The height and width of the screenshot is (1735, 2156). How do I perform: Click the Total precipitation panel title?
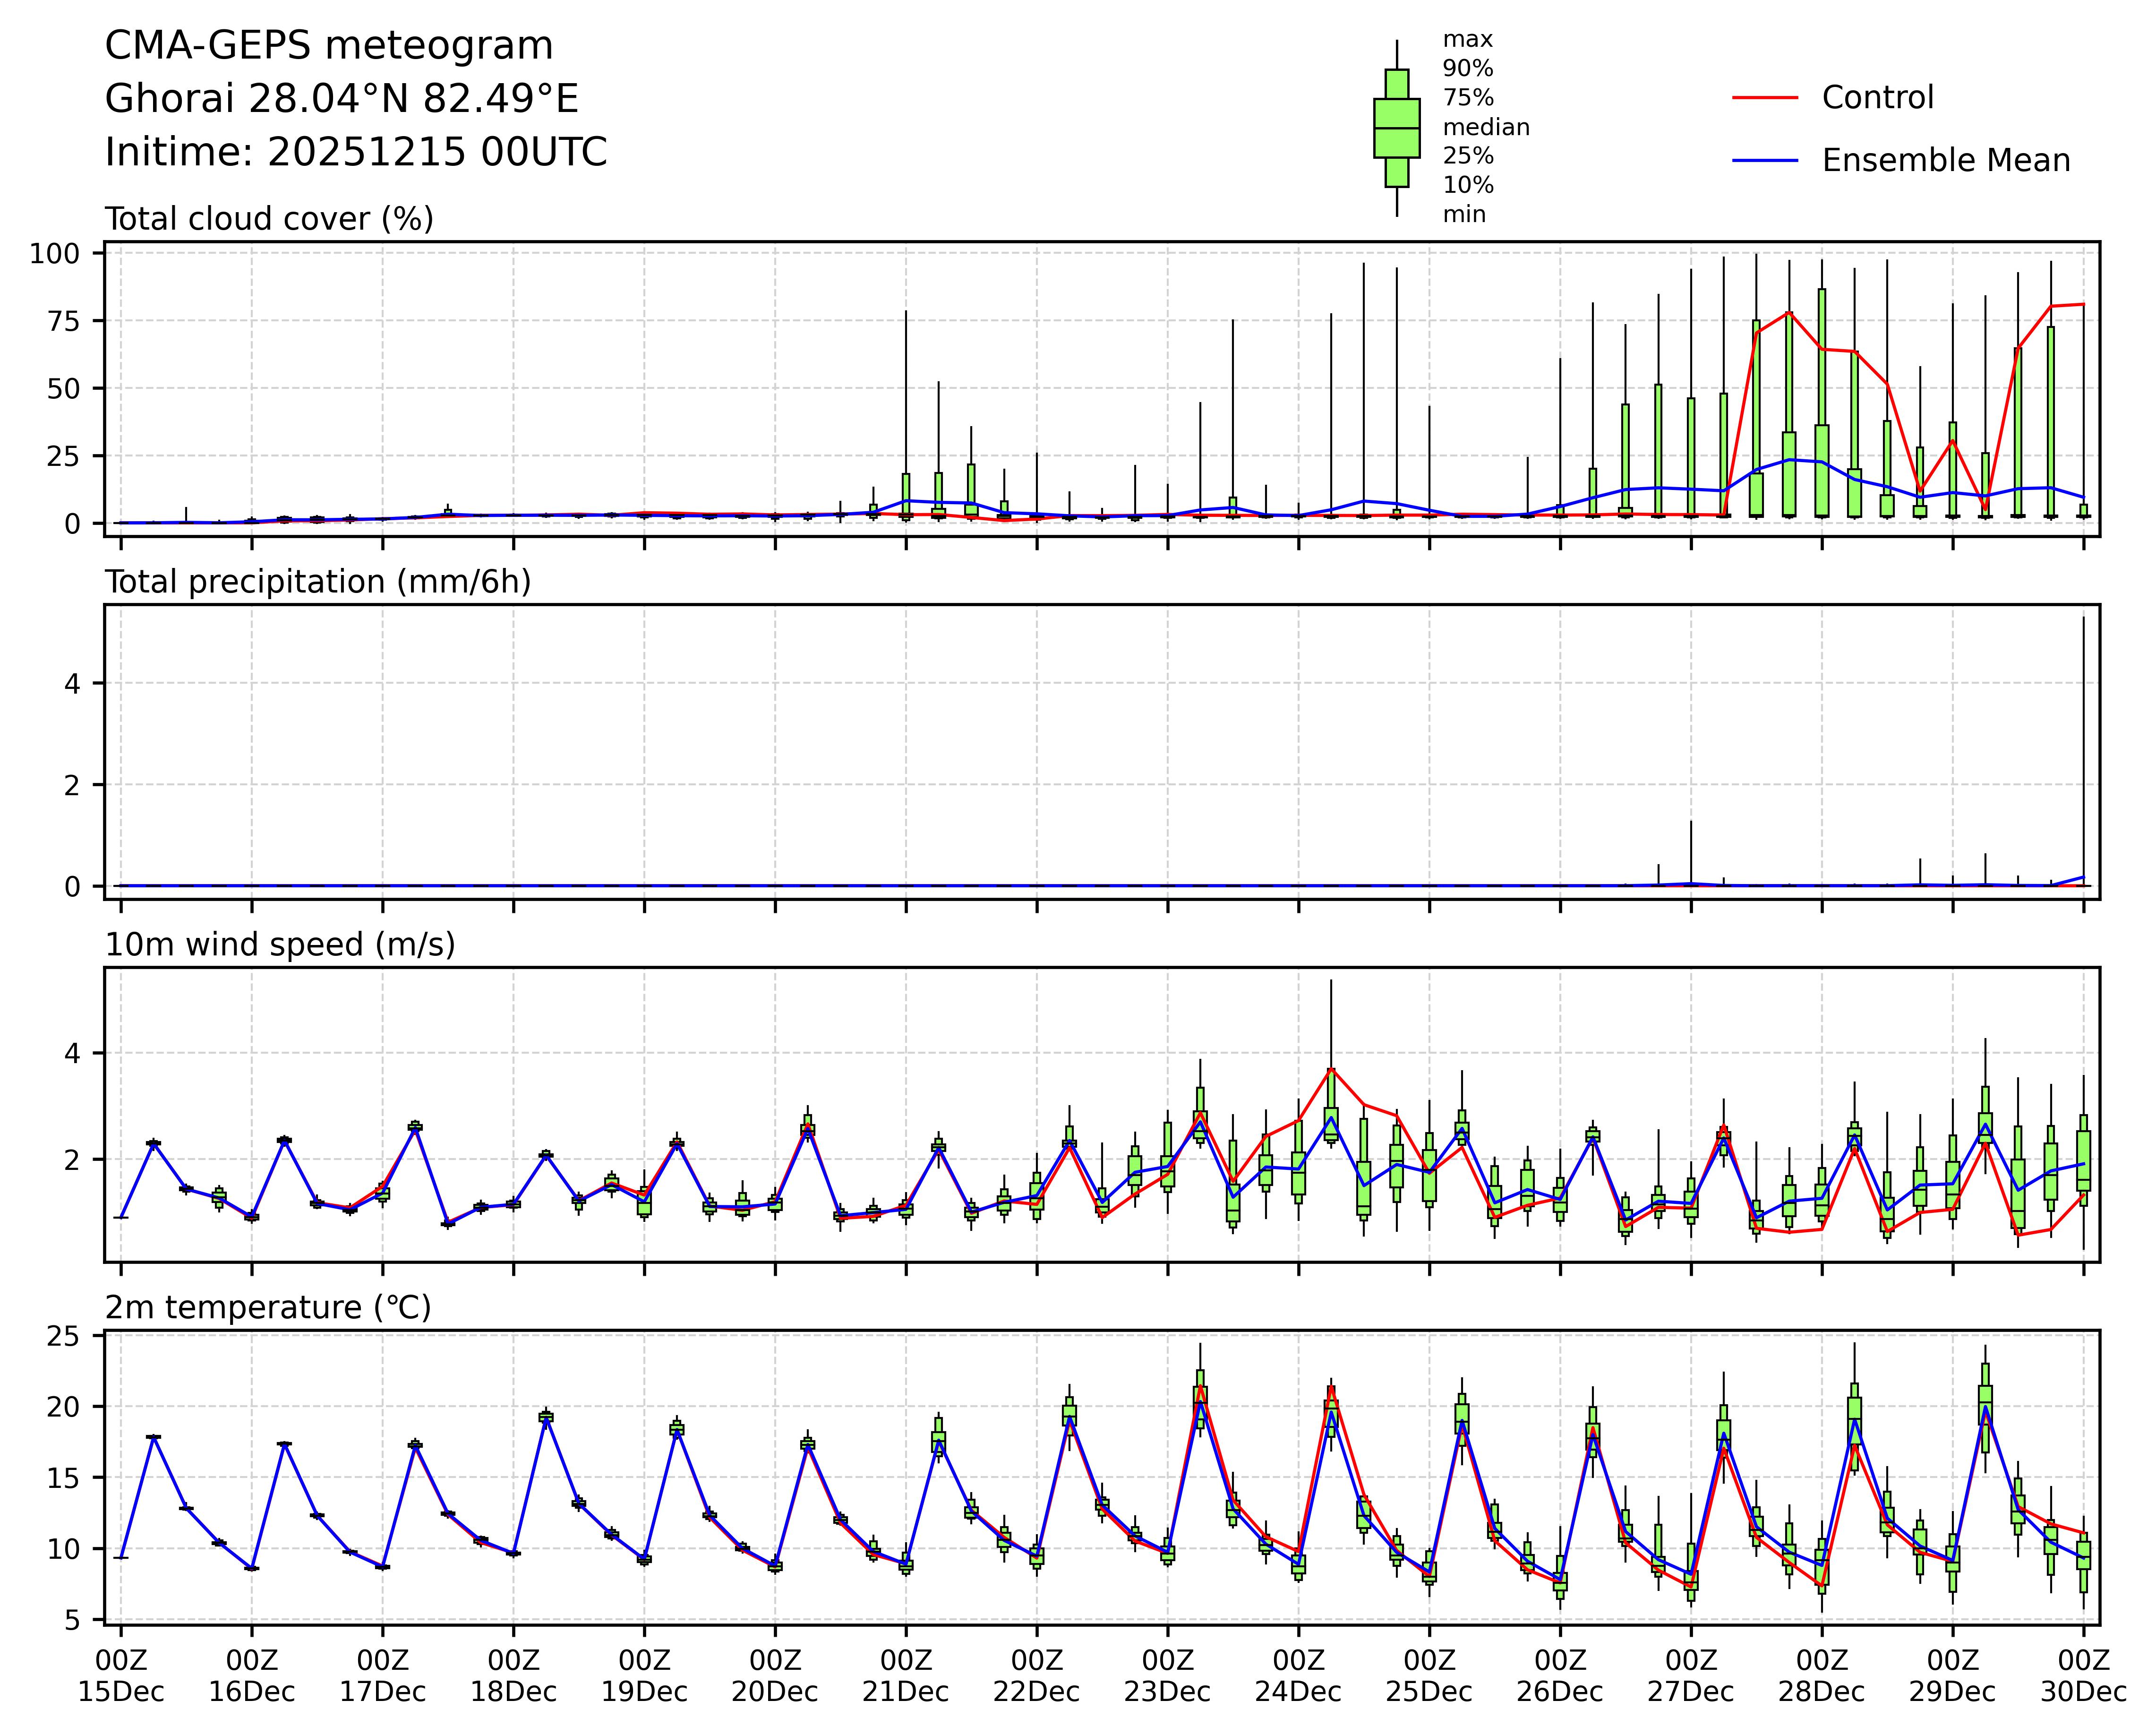[x=318, y=582]
